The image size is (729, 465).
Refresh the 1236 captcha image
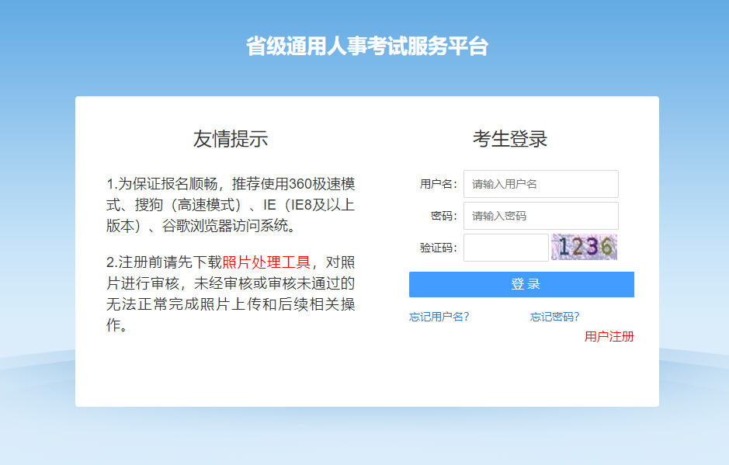click(x=584, y=247)
